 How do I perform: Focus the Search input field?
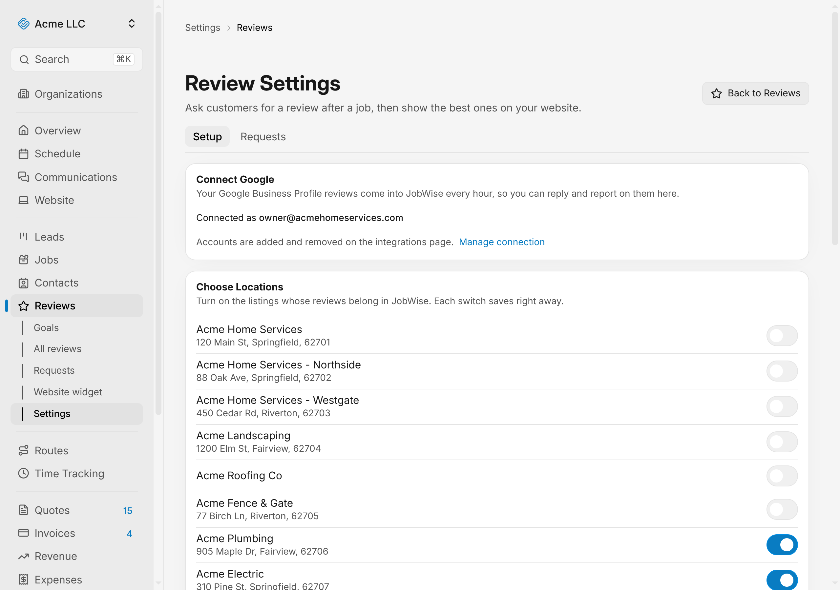(x=77, y=59)
